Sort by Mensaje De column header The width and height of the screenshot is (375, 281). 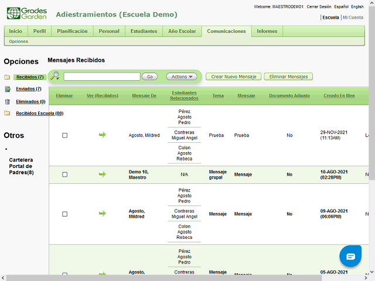coord(144,95)
